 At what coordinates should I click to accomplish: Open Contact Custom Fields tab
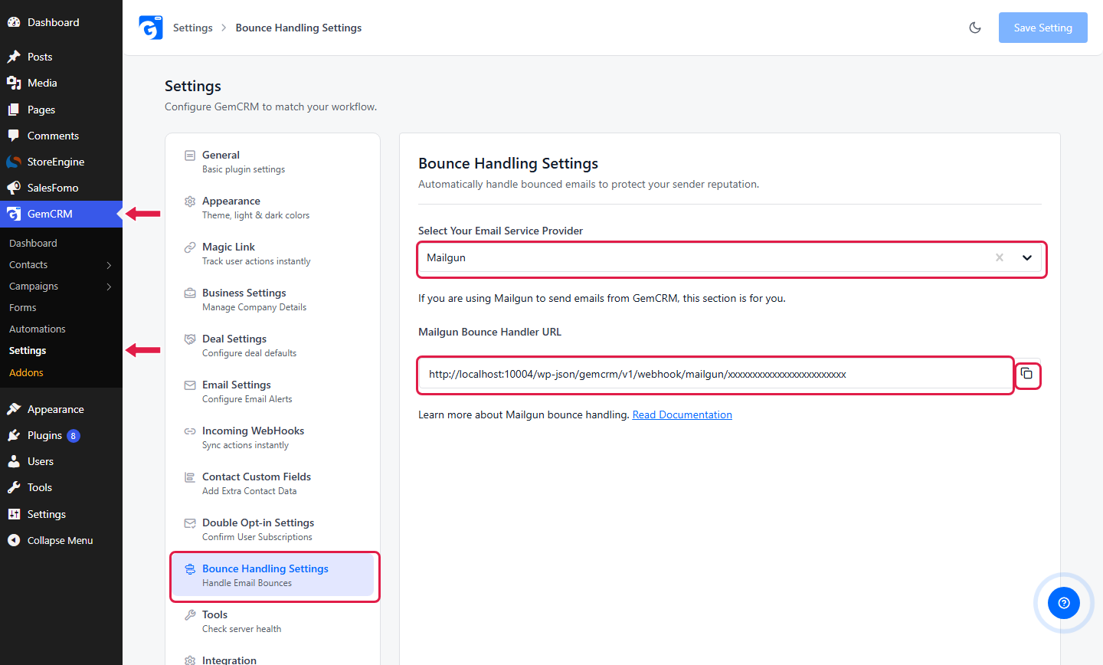point(273,483)
